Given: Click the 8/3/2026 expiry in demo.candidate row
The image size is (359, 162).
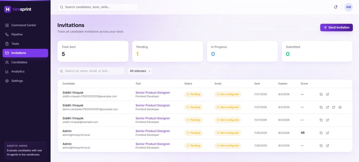Looking at the screenshot, I should coord(284,107).
